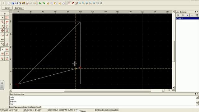Select restrict orthogonal cross icon
The width and height of the screenshot is (199, 112).
click(x=7, y=49)
